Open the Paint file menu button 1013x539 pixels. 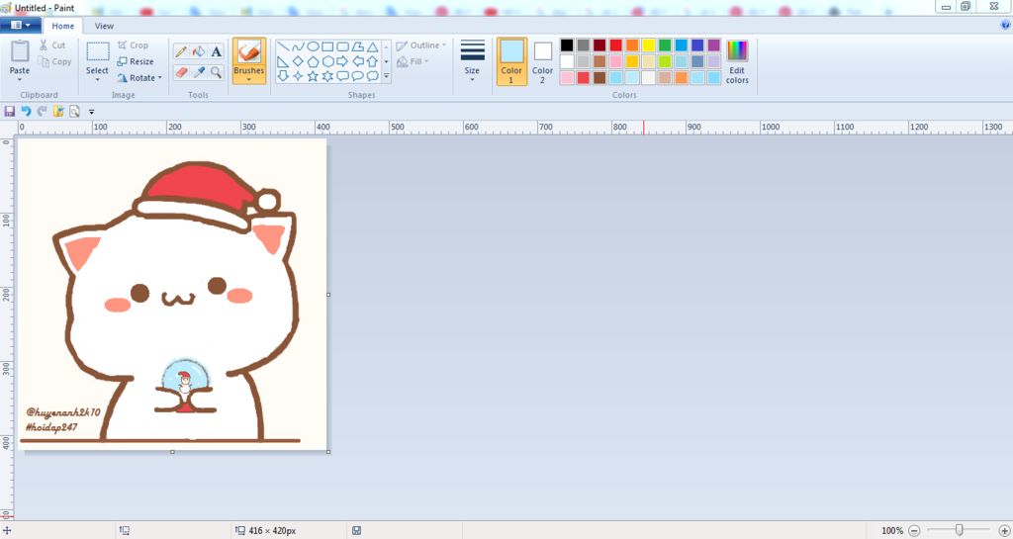(x=21, y=25)
